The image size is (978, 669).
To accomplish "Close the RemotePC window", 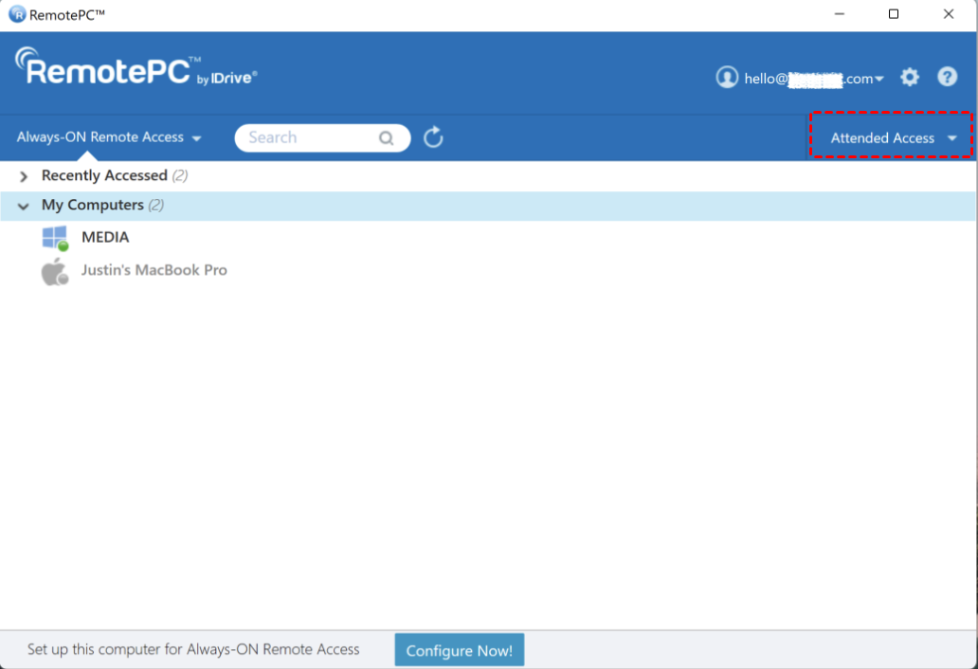I will (x=948, y=14).
